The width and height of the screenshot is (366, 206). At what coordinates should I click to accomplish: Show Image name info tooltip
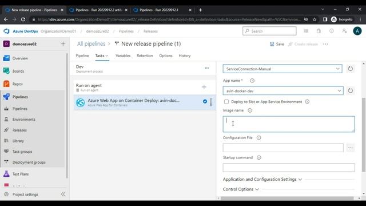click(250, 110)
